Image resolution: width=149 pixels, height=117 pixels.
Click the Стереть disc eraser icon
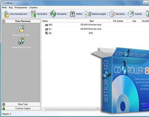pyautogui.click(x=131, y=14)
